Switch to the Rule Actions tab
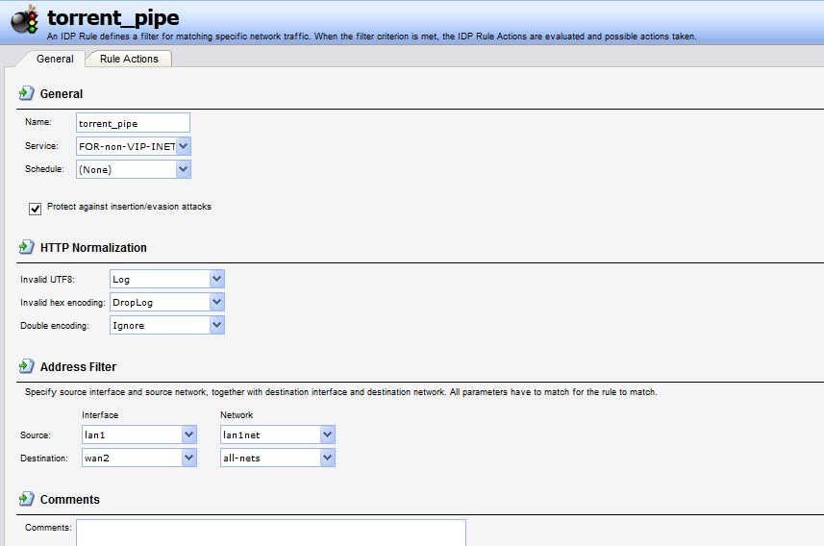The width and height of the screenshot is (824, 546). (x=129, y=59)
